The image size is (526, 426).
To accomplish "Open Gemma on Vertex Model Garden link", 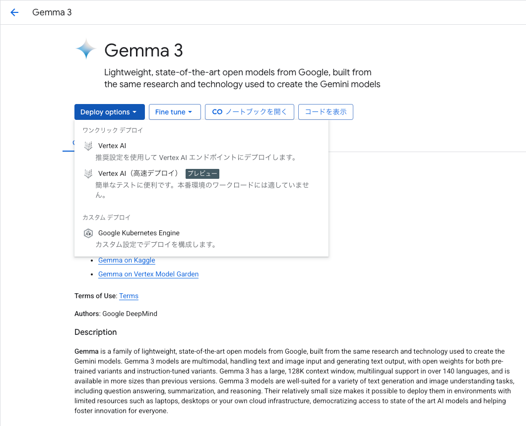I will [148, 274].
